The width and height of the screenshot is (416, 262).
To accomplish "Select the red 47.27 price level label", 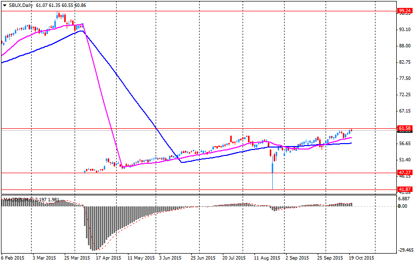I will [405, 173].
